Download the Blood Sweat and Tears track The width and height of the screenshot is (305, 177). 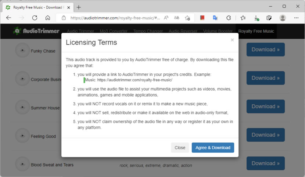[266, 163]
